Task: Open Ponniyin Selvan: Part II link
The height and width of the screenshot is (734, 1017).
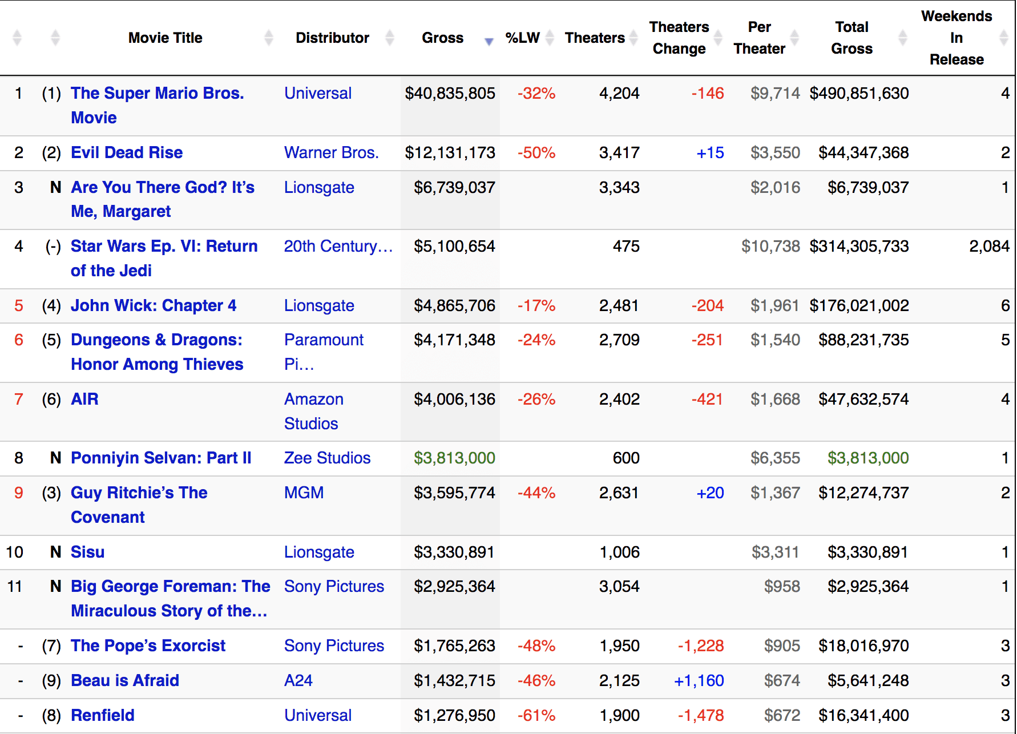Action: pos(161,458)
